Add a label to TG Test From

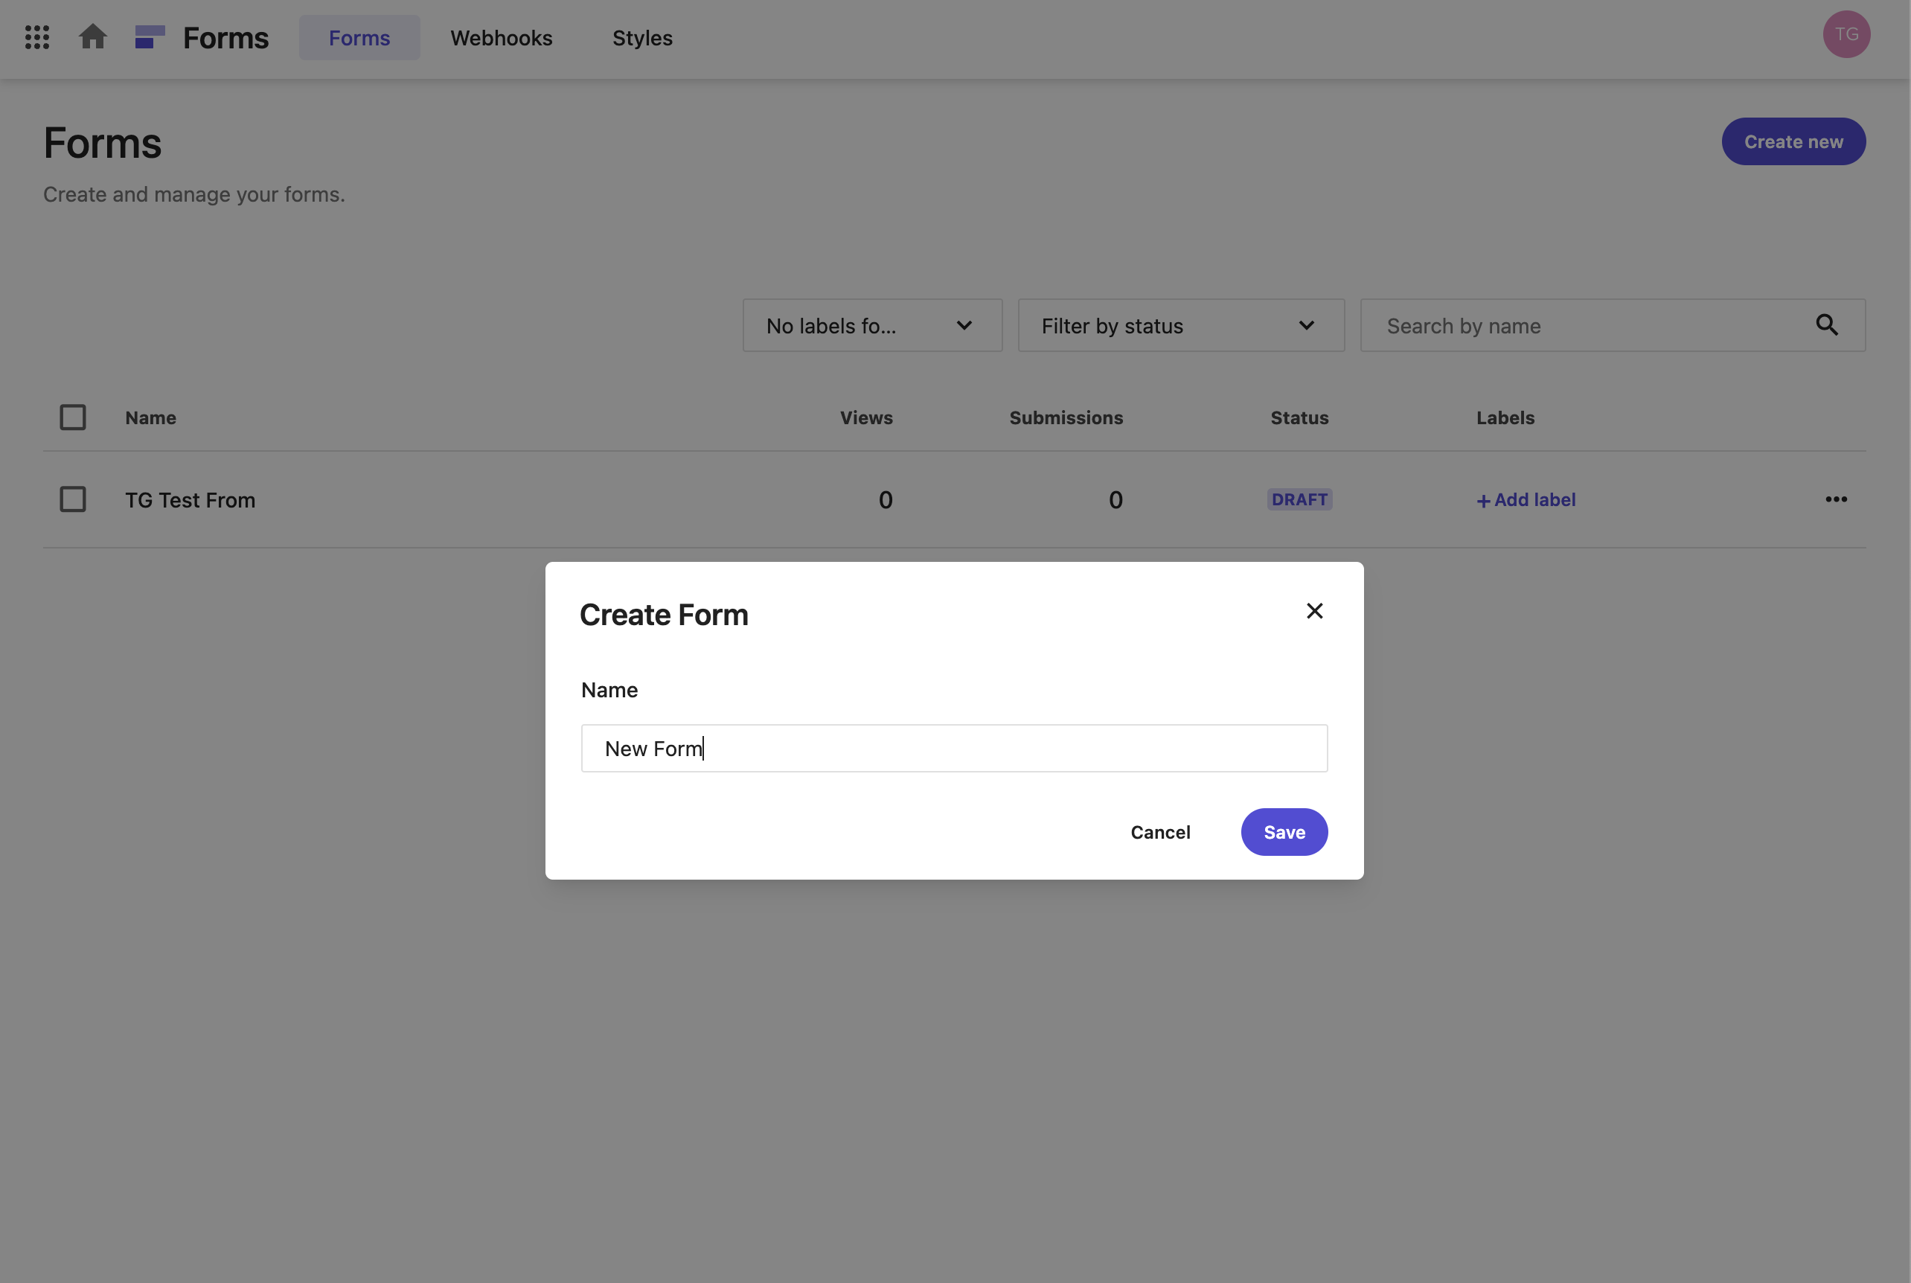click(x=1525, y=499)
